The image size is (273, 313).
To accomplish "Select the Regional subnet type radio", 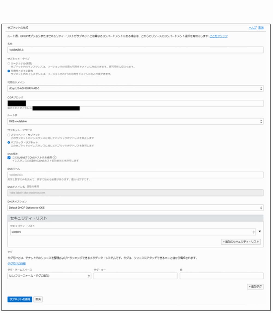I will 9,63.
